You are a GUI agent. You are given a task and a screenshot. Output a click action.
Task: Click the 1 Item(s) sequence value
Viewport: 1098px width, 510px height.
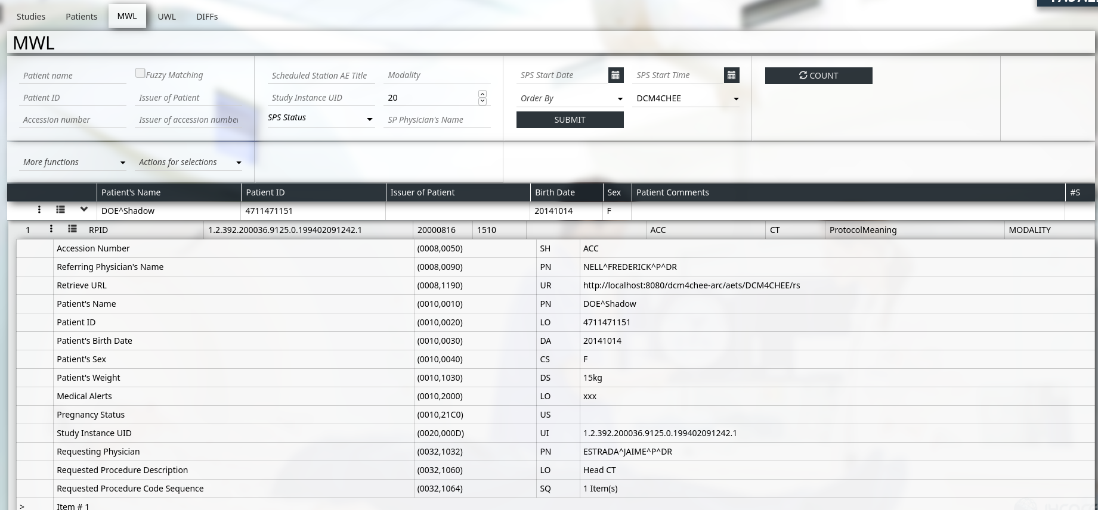(601, 489)
